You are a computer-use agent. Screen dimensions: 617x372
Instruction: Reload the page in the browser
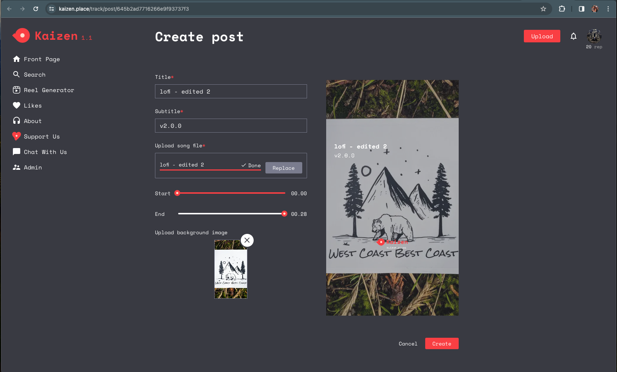pyautogui.click(x=36, y=9)
